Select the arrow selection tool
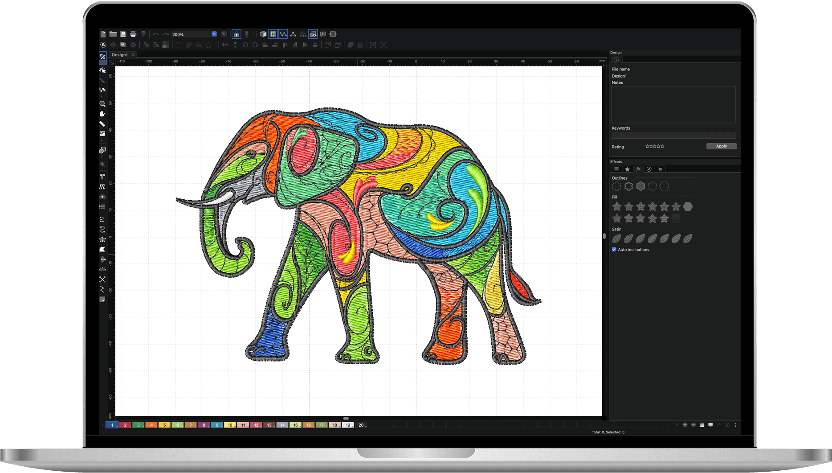 click(x=102, y=57)
